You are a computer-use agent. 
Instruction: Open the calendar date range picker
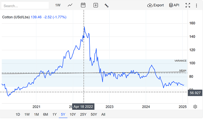pyautogui.click(x=83, y=5)
